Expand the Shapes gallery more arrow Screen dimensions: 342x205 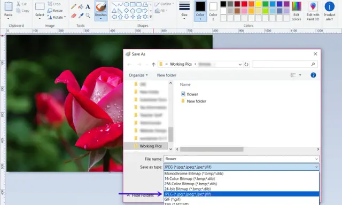click(x=151, y=17)
